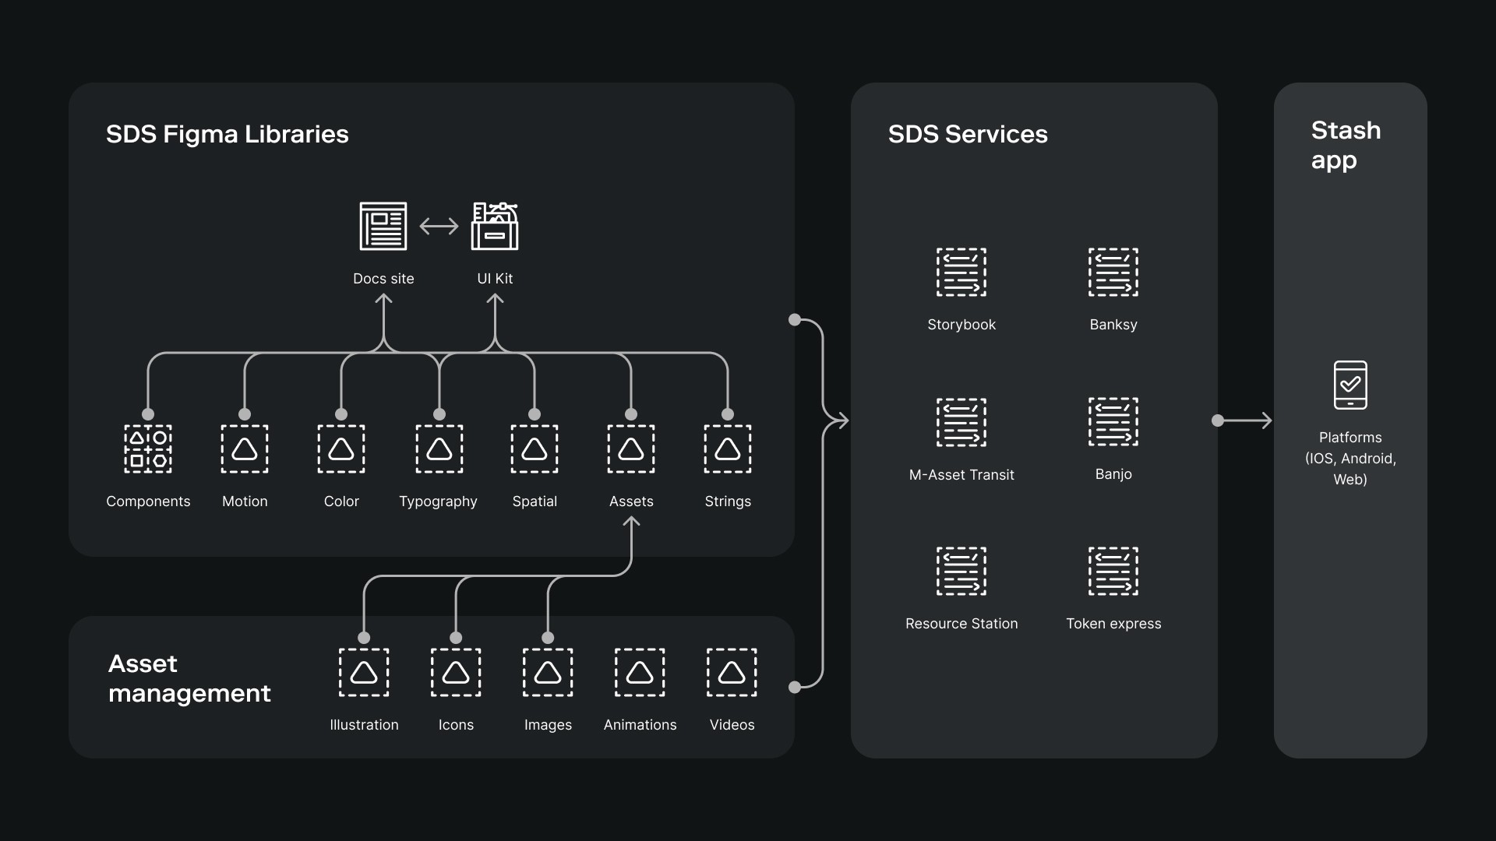Viewport: 1496px width, 841px height.
Task: Click the Docs site icon
Action: click(x=383, y=226)
